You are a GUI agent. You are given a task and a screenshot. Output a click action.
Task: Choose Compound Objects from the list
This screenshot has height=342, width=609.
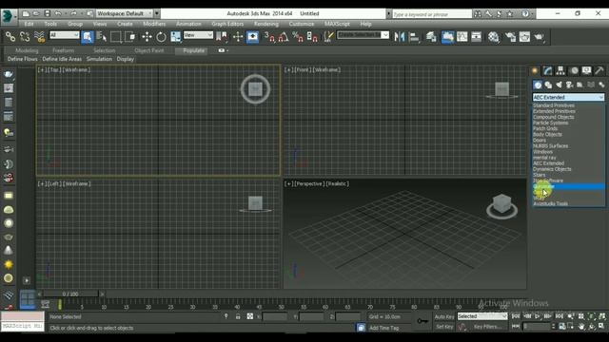(x=553, y=117)
